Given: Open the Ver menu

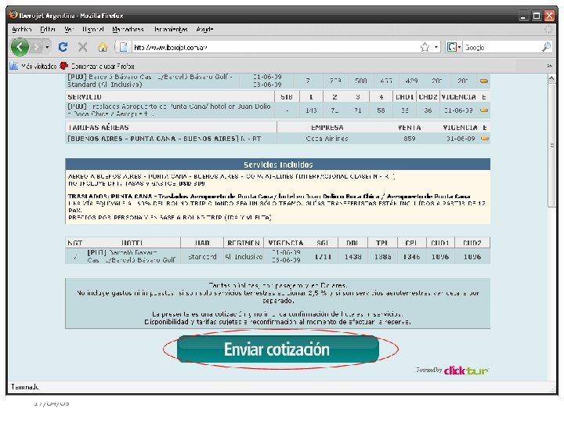Looking at the screenshot, I should (x=69, y=30).
